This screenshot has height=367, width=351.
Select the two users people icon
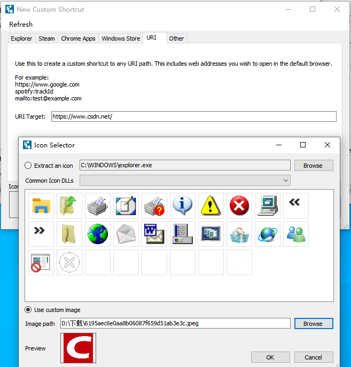[x=296, y=234]
